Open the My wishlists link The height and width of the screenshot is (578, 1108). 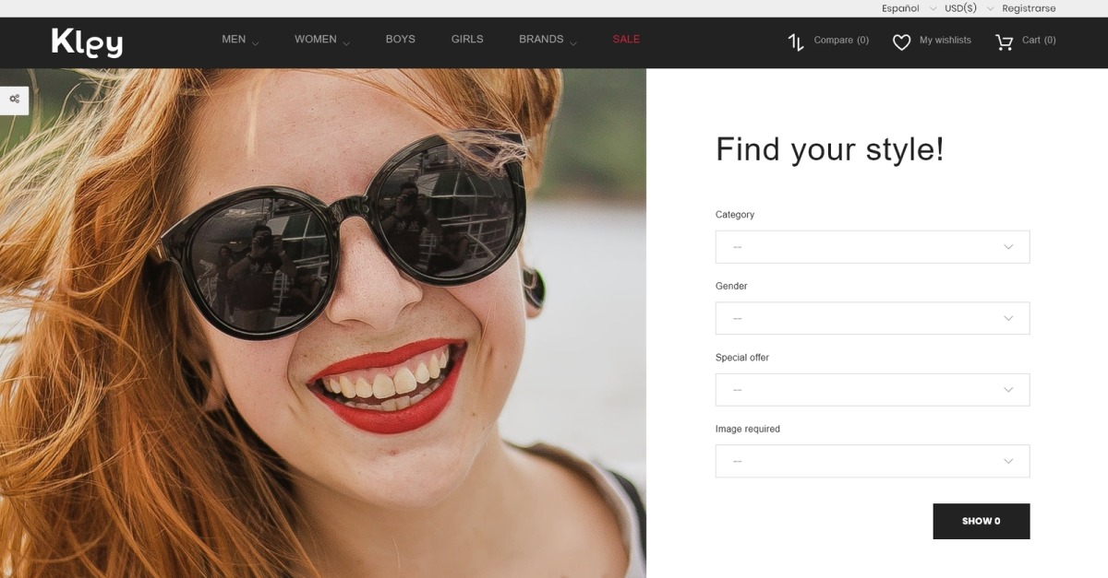coord(945,41)
